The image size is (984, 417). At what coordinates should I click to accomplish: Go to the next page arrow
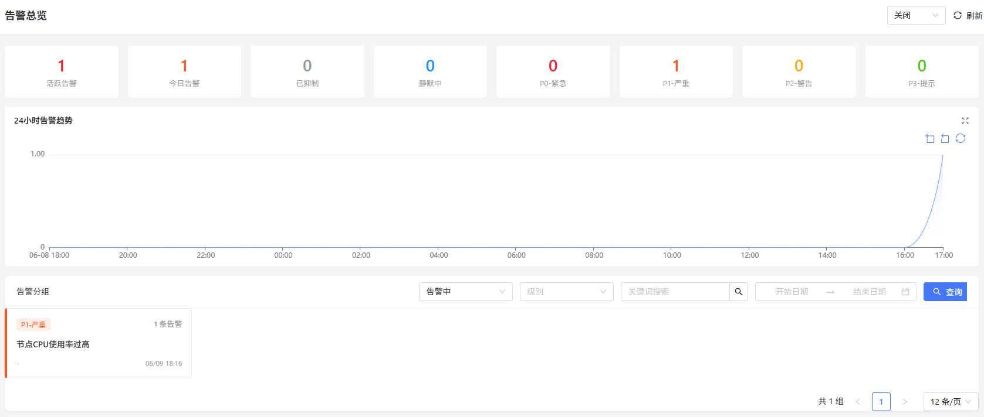pyautogui.click(x=905, y=402)
